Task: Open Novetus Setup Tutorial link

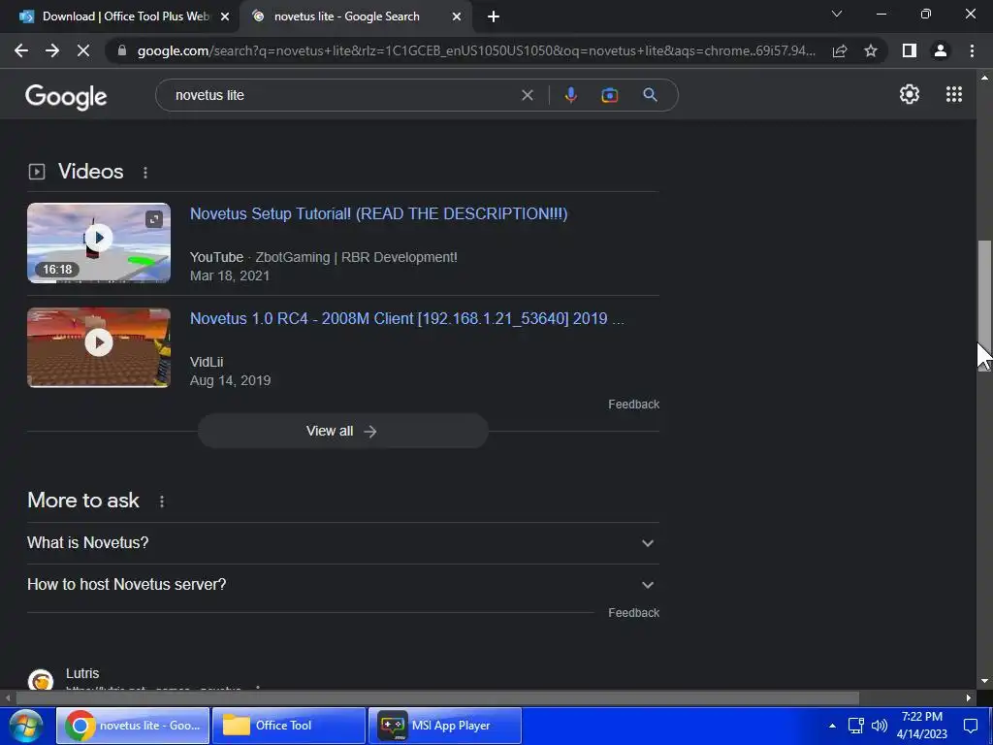Action: (379, 213)
